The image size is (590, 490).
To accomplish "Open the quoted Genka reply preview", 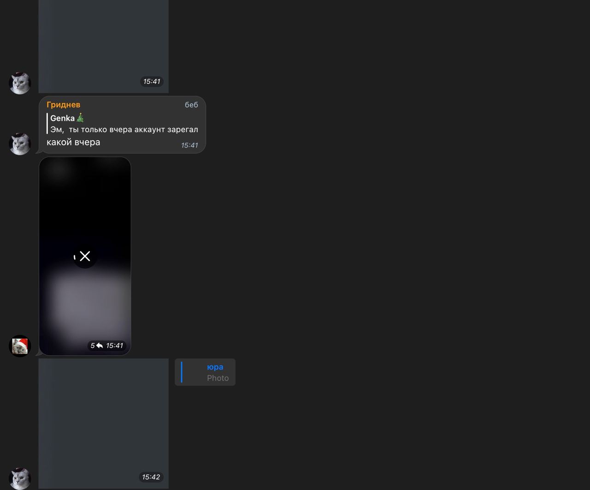I will click(123, 124).
